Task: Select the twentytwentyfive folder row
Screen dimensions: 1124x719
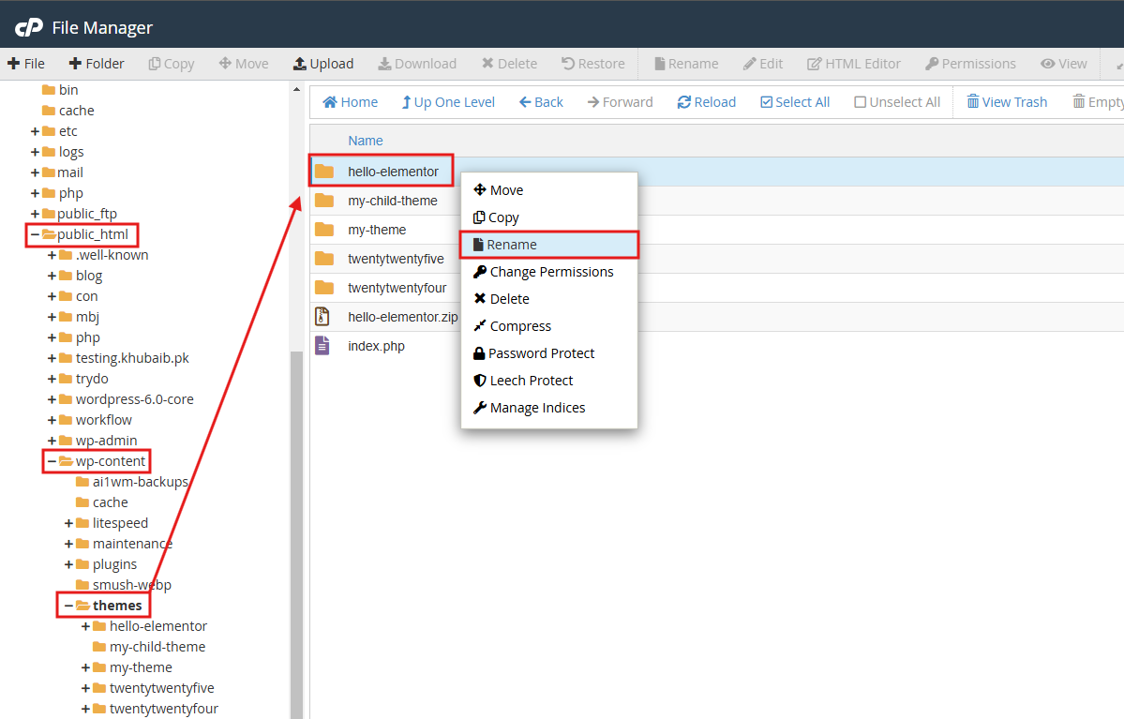Action: 396,259
